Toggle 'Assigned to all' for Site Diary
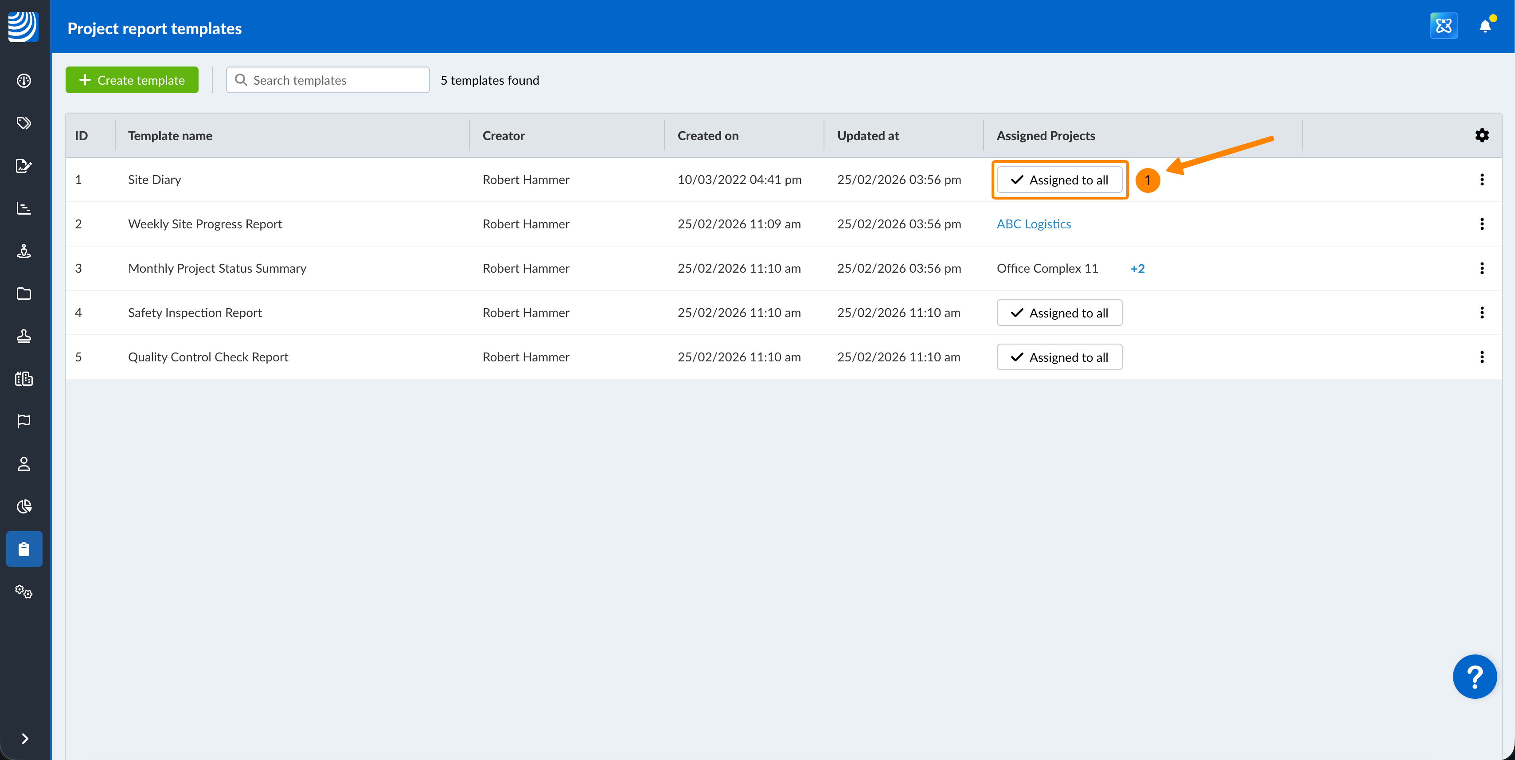The height and width of the screenshot is (760, 1515). (1058, 180)
